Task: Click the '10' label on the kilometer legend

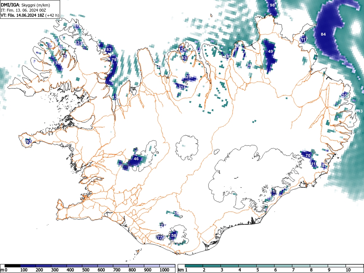Action: (x=348, y=270)
